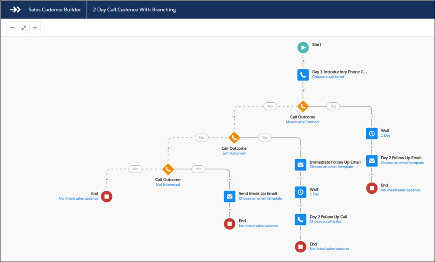Screen dimensions: 435x262
Task: Select the Immediate Follow Up Email envelope icon
Action: click(301, 165)
